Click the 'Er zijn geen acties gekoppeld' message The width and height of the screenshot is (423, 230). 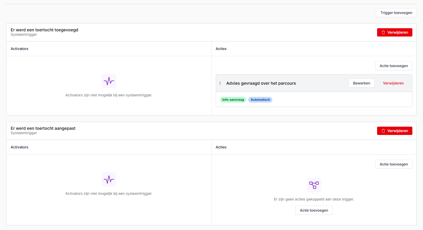coord(314,199)
